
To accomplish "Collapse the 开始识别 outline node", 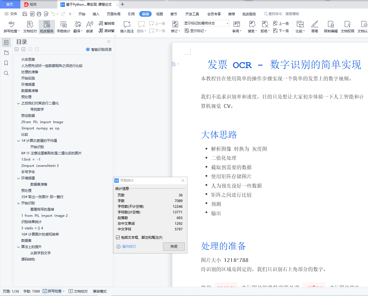I will coord(18,203).
